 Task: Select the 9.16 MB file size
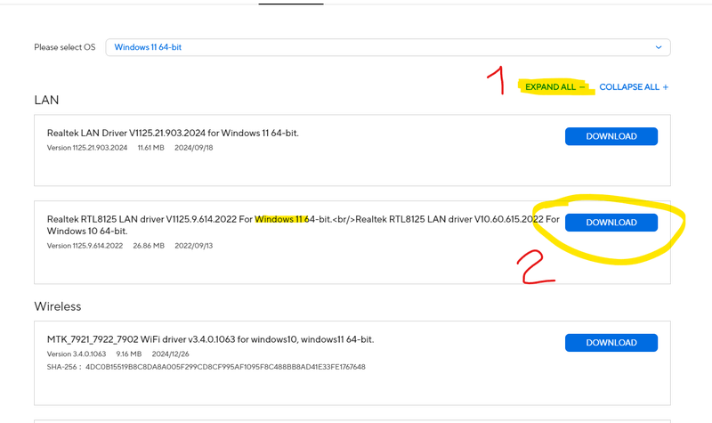(x=128, y=354)
